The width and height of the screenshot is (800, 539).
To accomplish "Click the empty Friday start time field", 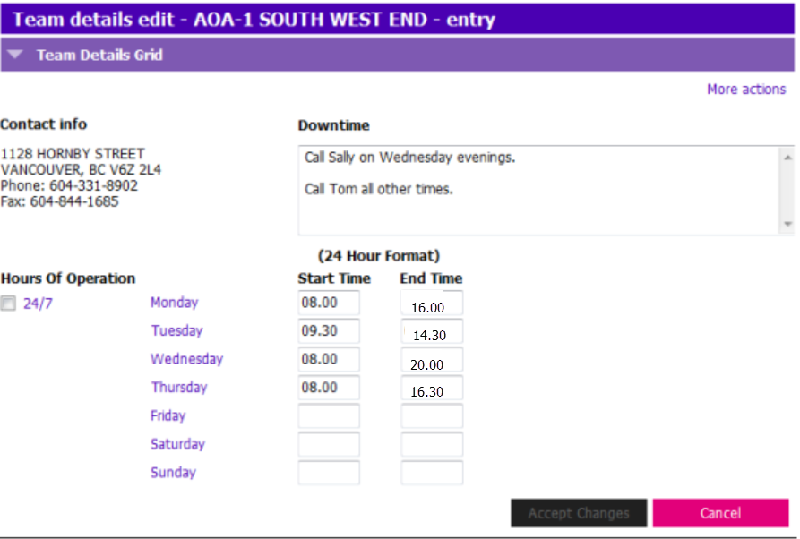I will (329, 416).
